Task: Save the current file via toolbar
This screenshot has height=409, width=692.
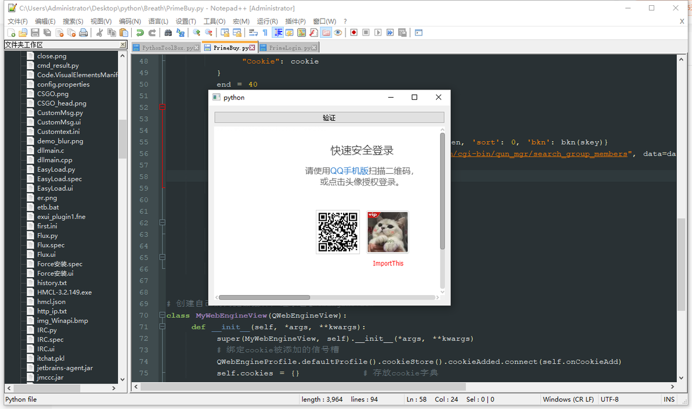Action: (35, 33)
